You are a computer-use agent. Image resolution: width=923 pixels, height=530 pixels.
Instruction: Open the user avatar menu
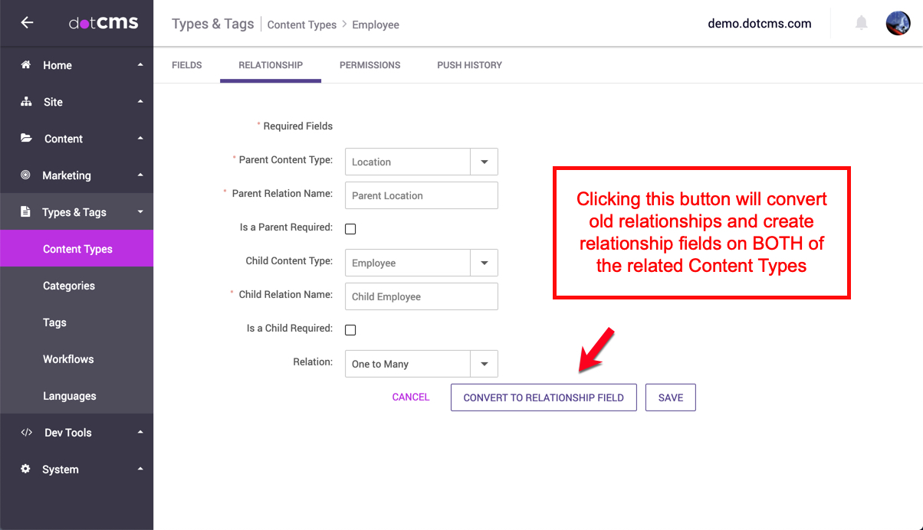(898, 23)
